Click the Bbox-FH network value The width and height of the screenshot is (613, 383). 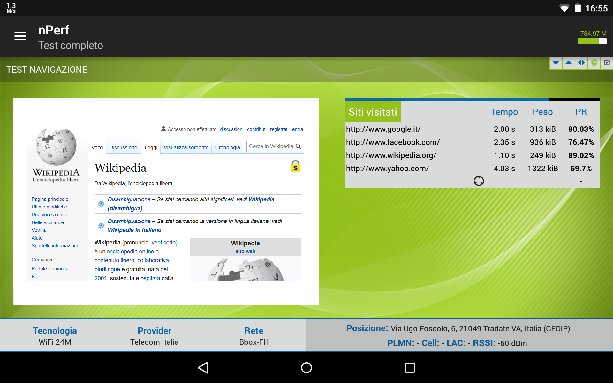254,342
